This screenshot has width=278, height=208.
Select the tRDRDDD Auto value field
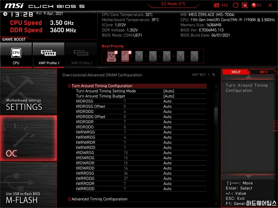167,127
